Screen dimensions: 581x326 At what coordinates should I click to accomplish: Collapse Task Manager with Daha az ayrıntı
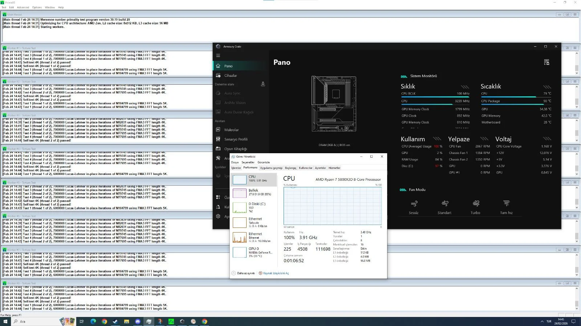(x=243, y=273)
